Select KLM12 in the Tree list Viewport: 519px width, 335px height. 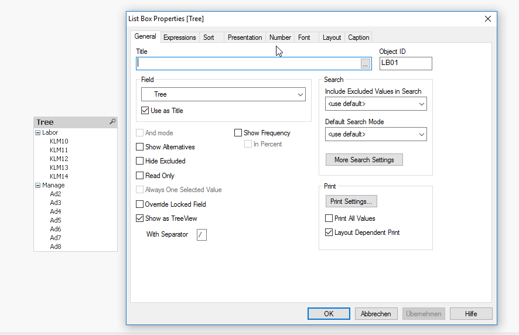click(x=59, y=159)
